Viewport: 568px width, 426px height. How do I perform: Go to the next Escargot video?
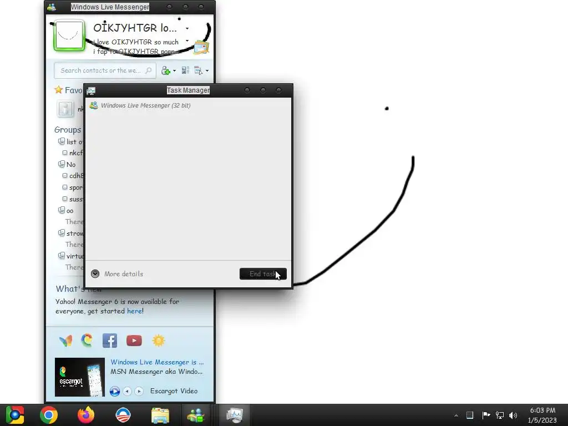coord(139,391)
